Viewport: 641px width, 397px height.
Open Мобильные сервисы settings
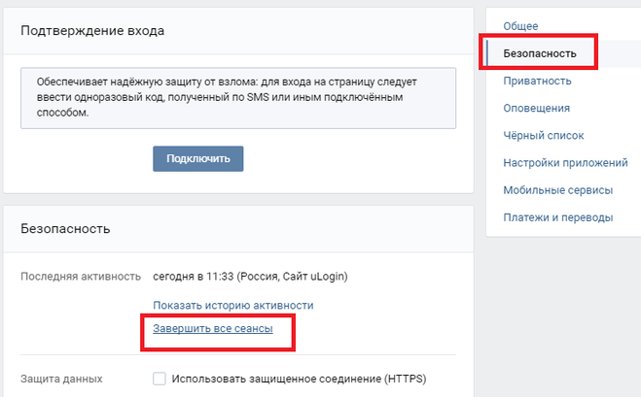pyautogui.click(x=557, y=190)
